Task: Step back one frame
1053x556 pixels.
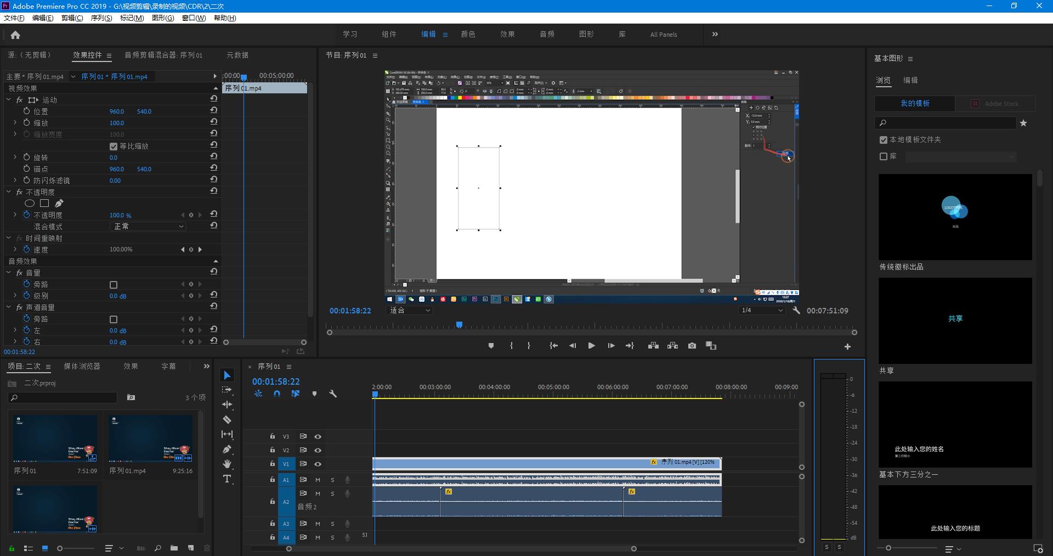Action: (x=573, y=346)
